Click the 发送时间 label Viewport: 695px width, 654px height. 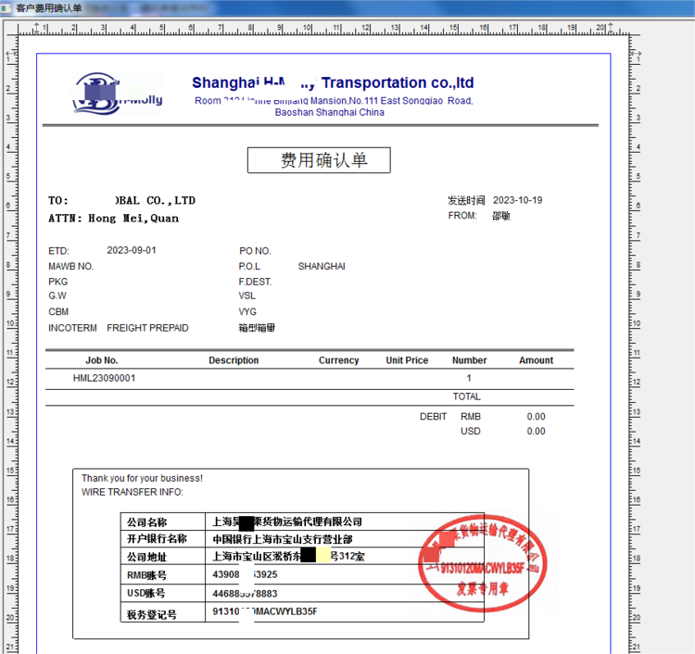coord(466,201)
